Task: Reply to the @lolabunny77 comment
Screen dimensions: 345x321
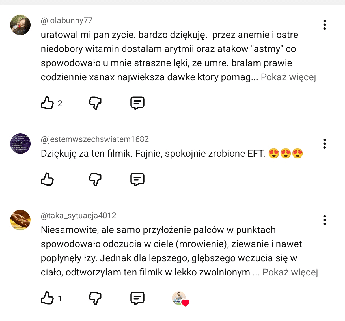Action: 137,103
